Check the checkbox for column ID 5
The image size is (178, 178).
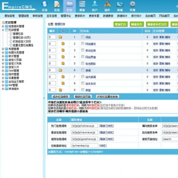83,63
